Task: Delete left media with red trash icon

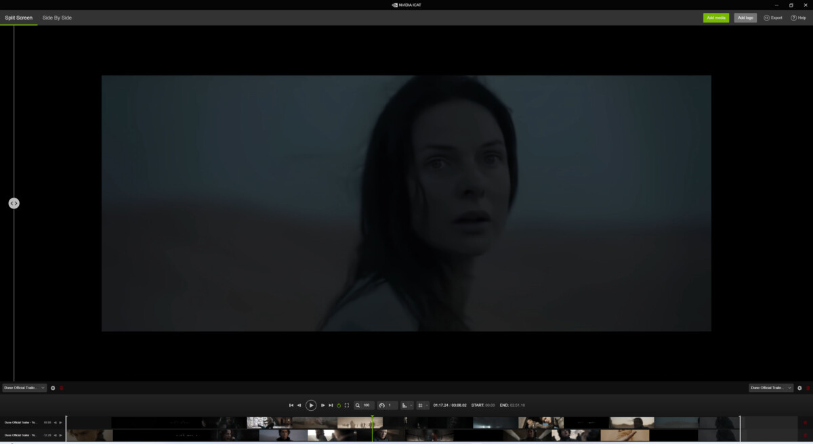Action: tap(62, 388)
